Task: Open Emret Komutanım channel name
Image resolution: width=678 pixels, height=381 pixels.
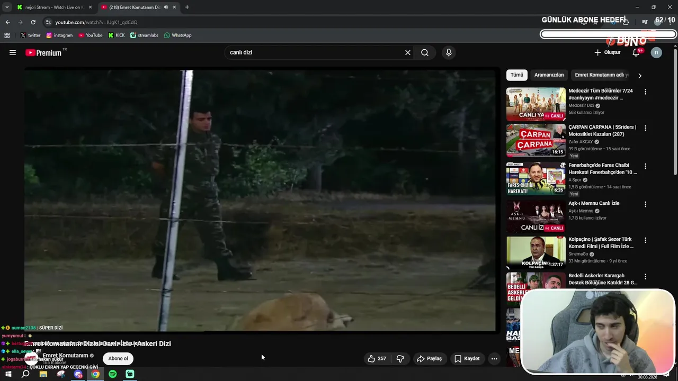Action: [x=65, y=356]
